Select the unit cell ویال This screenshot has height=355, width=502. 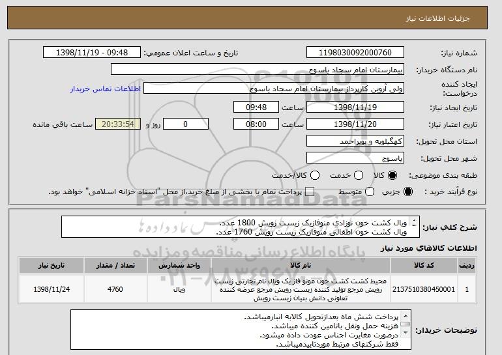(x=179, y=289)
